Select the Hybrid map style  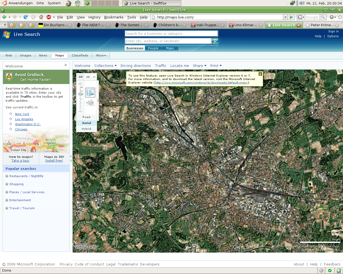click(x=86, y=129)
